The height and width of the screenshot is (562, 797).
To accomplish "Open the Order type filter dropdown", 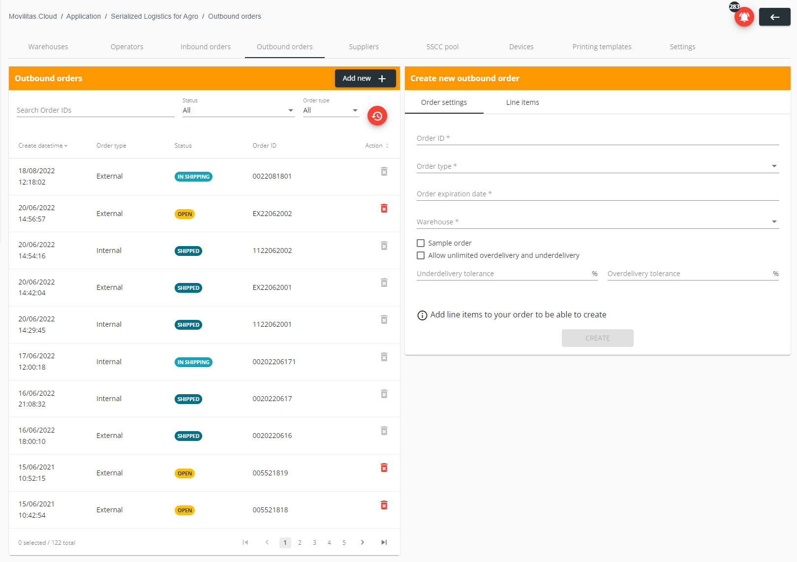I will pyautogui.click(x=331, y=110).
